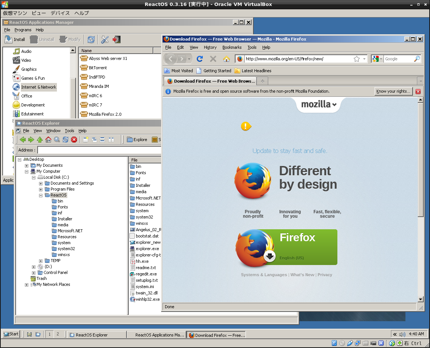Open the VirtualBox デバイス menu

click(x=60, y=13)
